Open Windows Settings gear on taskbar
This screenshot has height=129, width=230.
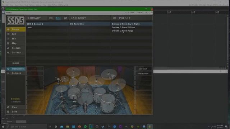tap(56, 126)
